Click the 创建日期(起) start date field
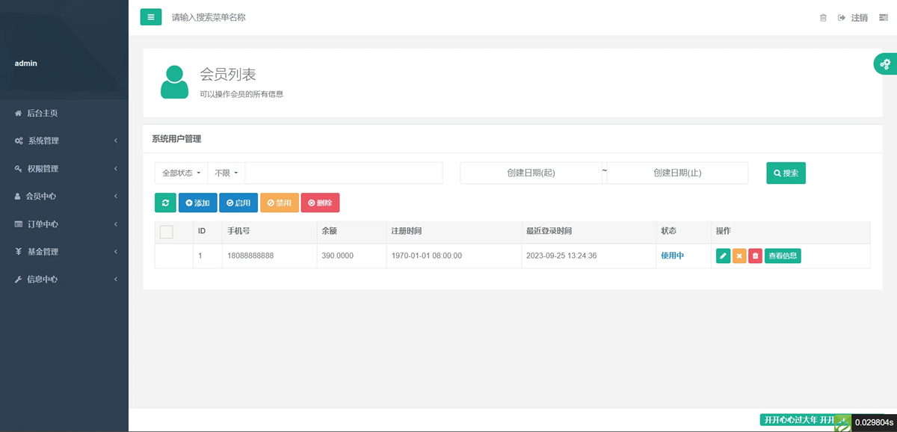This screenshot has width=897, height=432. 531,173
